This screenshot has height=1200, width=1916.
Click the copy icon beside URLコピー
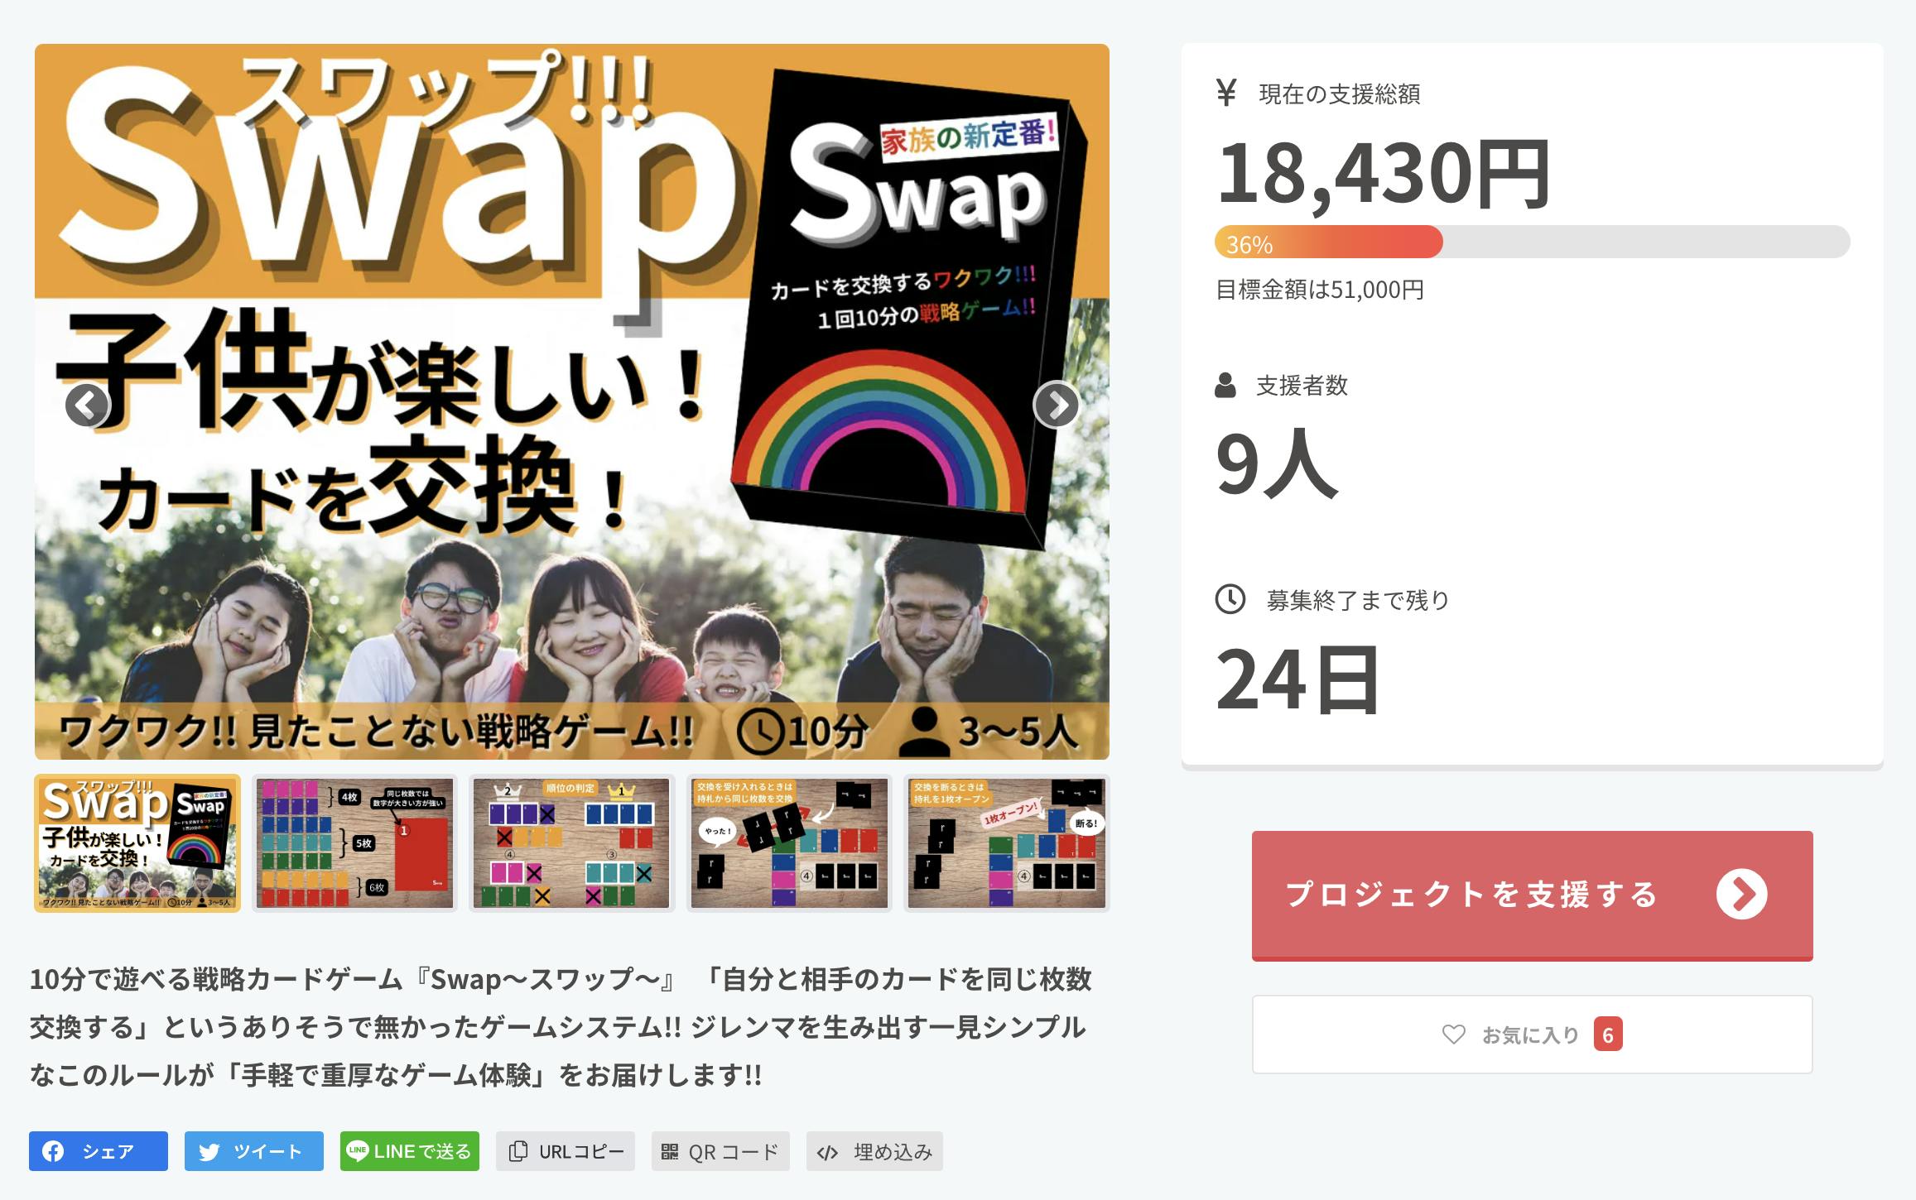[518, 1151]
